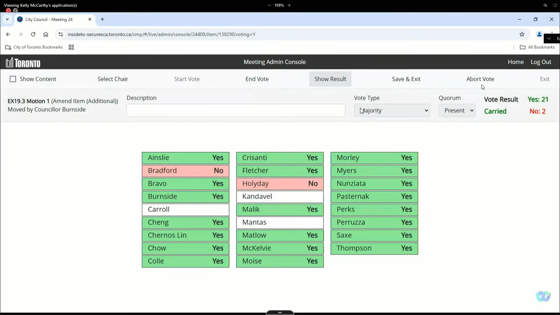The height and width of the screenshot is (315, 560).
Task: Click Log Out
Action: click(541, 62)
